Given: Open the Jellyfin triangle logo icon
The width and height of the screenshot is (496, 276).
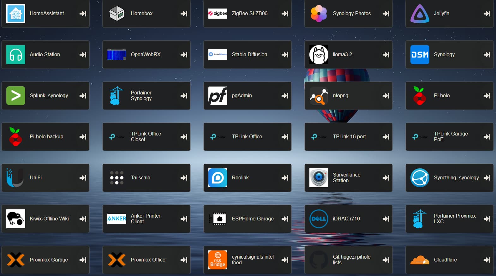Looking at the screenshot, I should (420, 14).
